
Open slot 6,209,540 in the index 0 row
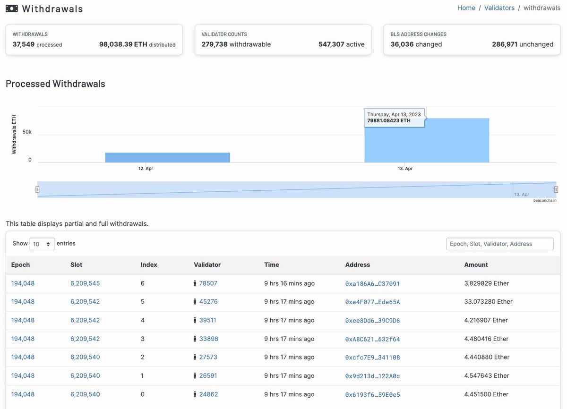(x=85, y=394)
